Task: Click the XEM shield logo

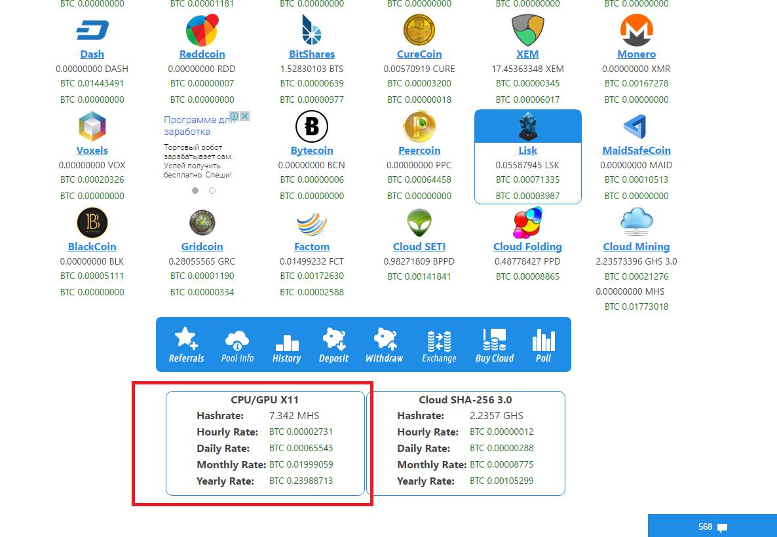Action: [528, 29]
